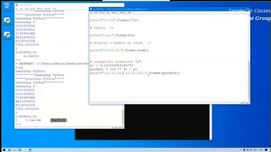Open the Window menu in the editor window
Screen dimensions: 271x152
122,13
